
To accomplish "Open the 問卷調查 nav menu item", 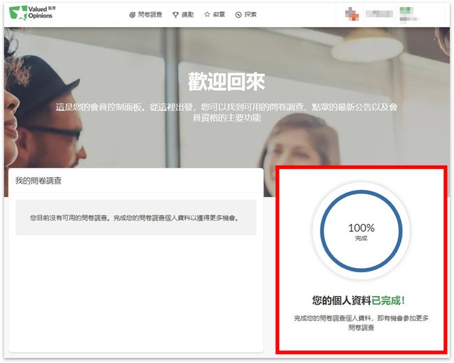I will point(146,15).
